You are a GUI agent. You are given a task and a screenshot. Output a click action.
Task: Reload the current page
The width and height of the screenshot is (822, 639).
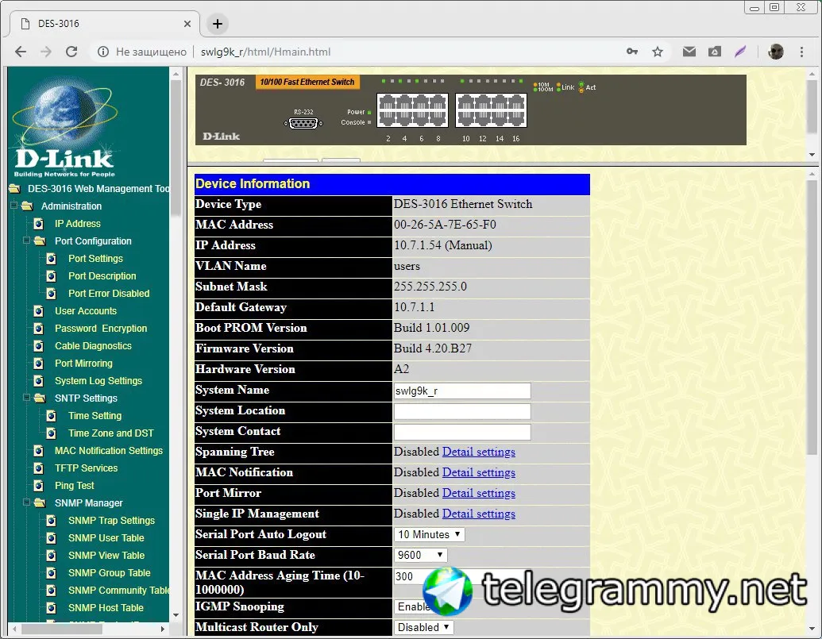pos(71,52)
